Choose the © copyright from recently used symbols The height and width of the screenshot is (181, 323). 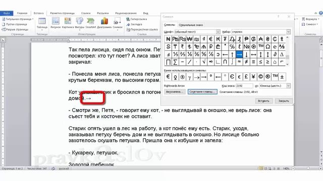pos(260,77)
